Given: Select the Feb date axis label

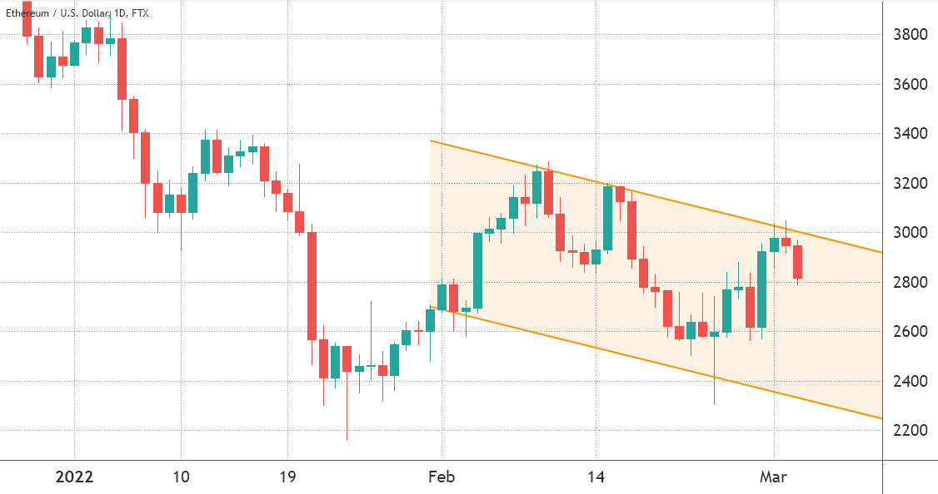Looking at the screenshot, I should tap(442, 477).
